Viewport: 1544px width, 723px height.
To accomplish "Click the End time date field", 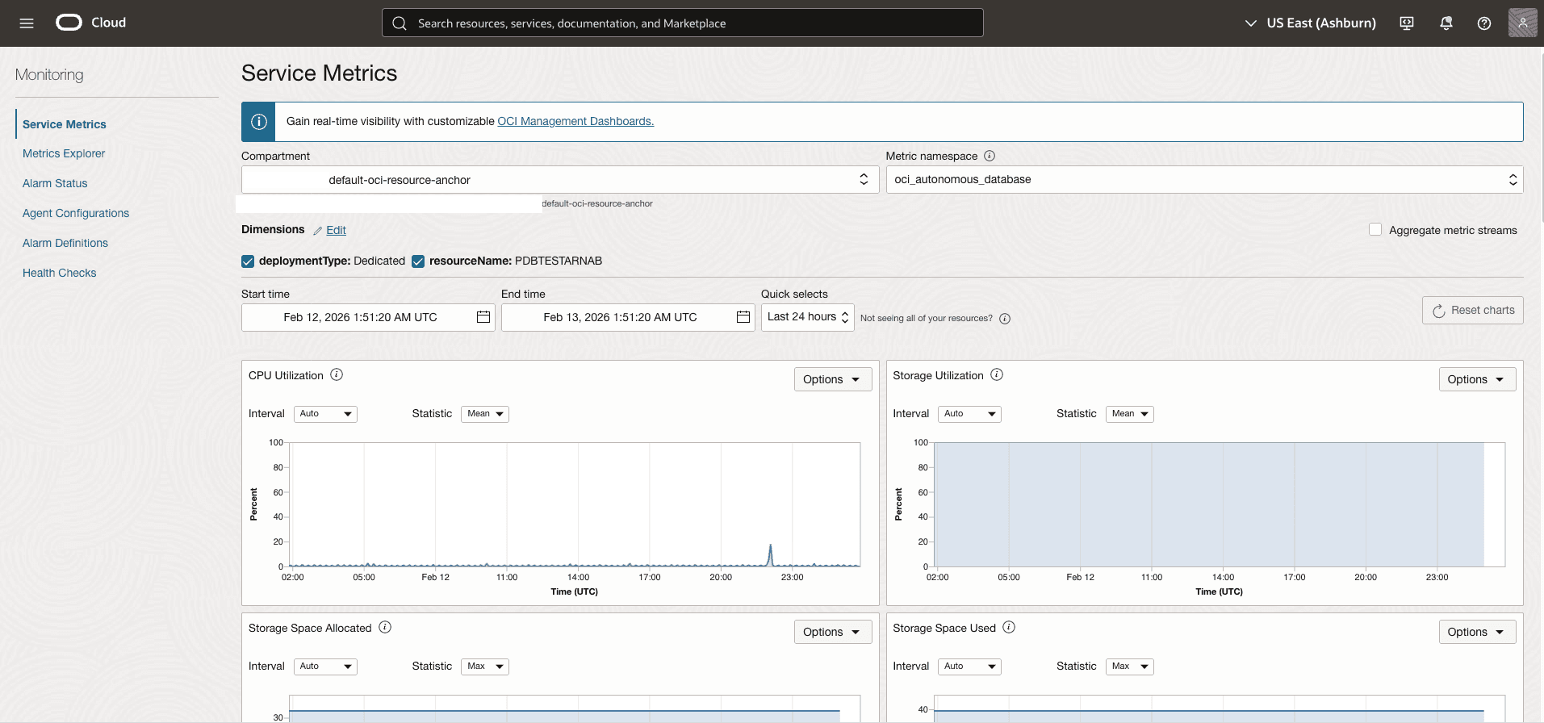I will [628, 317].
